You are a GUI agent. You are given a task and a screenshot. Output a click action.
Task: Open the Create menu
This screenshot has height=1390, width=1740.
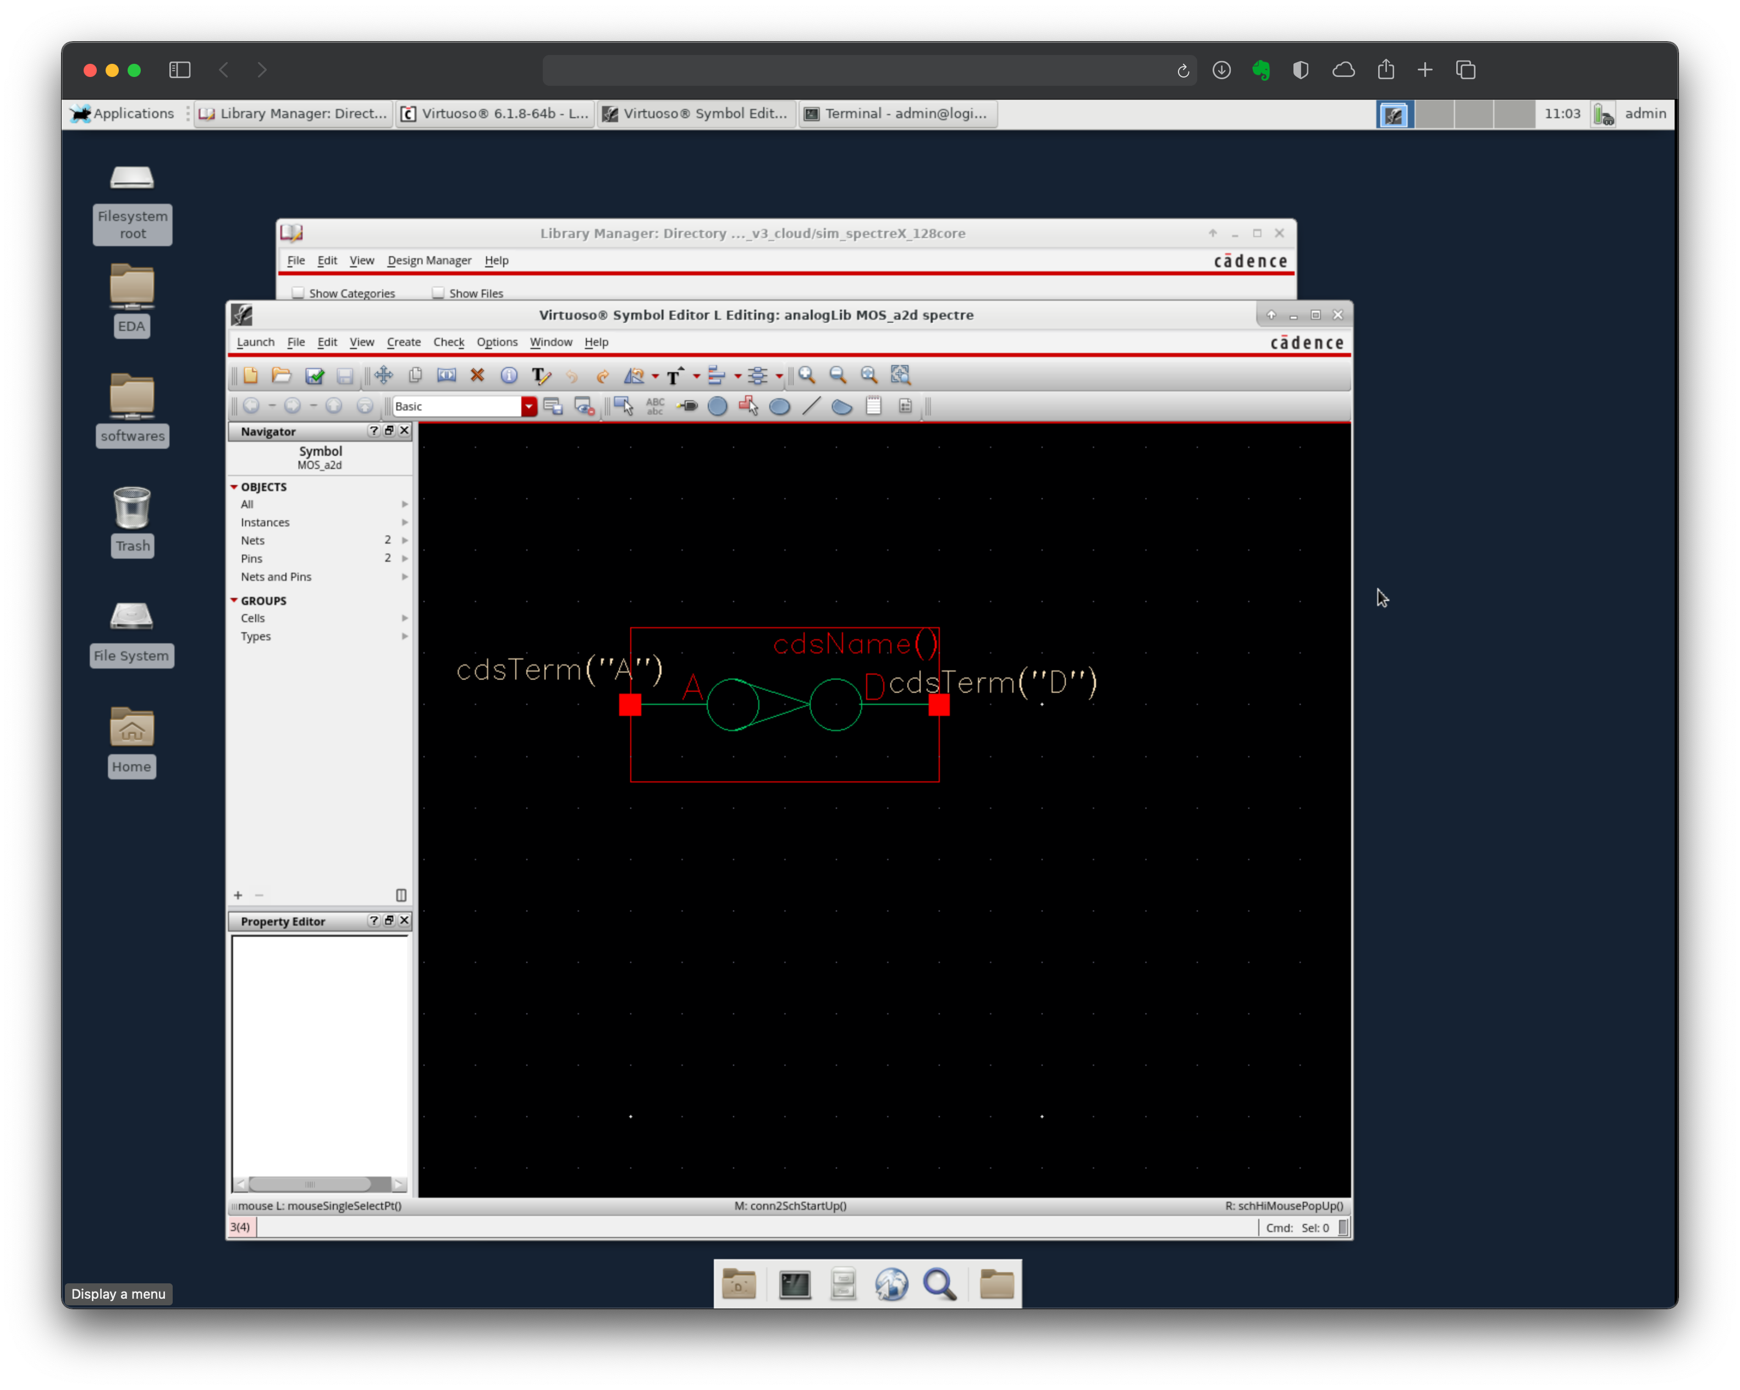click(x=403, y=342)
